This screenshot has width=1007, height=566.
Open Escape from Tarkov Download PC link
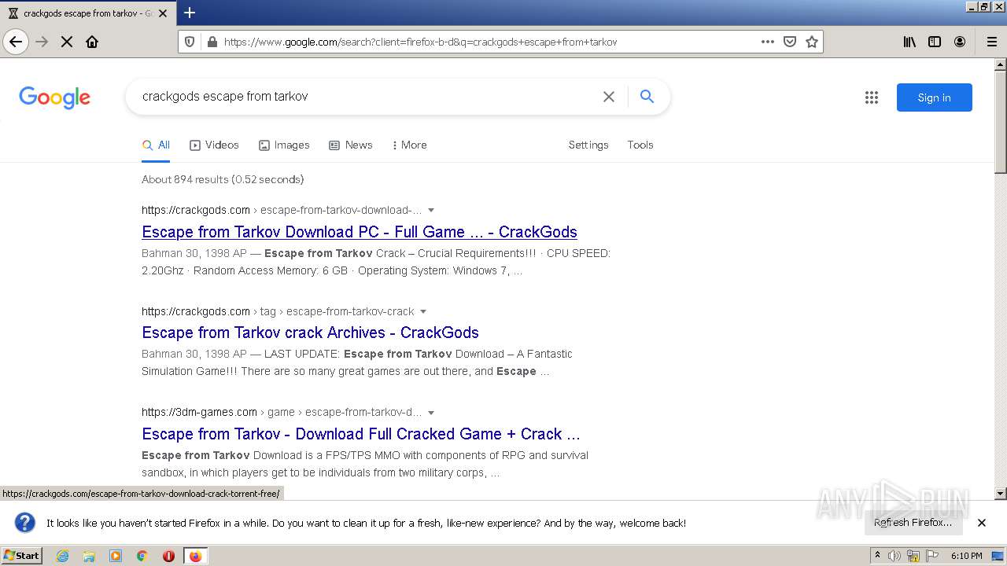(360, 232)
